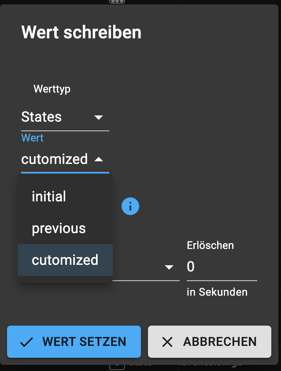Click the 'States' value type field
This screenshot has width=281, height=371.
pos(65,117)
